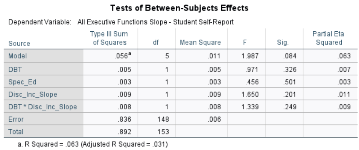The width and height of the screenshot is (359, 150).
Task: Select the Spec_Ed row label
Action: pyautogui.click(x=22, y=82)
